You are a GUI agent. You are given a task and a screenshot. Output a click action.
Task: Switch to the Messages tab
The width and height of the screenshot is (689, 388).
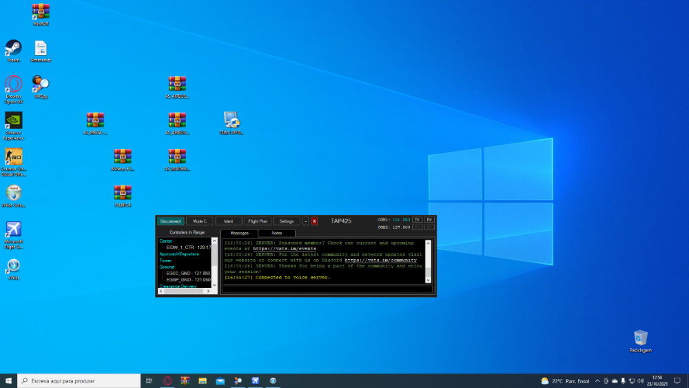point(239,234)
